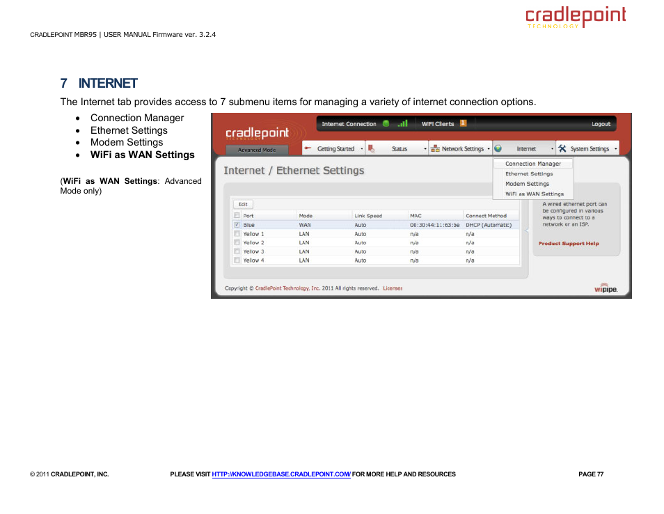Click the Logout link
The image size is (664, 514).
tap(601, 124)
